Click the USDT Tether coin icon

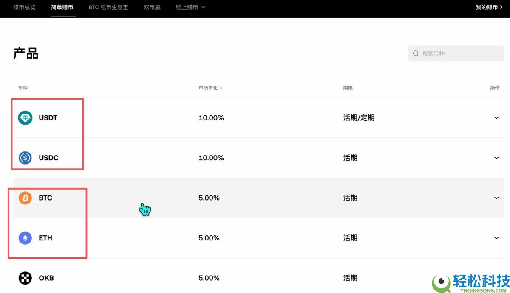[x=25, y=117]
